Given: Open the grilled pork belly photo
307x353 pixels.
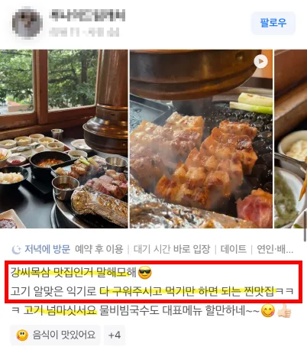Looking at the screenshot, I should tap(201, 139).
